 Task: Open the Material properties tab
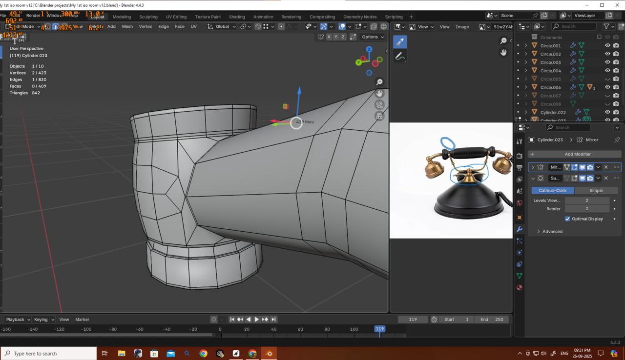(x=519, y=287)
